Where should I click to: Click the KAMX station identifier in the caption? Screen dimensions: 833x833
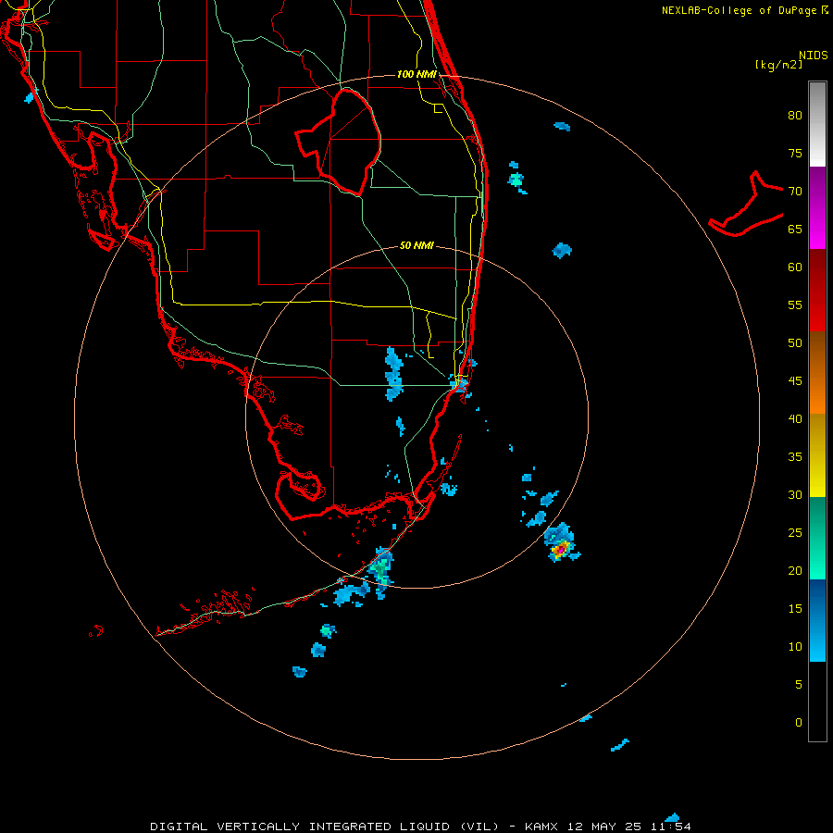tap(543, 827)
